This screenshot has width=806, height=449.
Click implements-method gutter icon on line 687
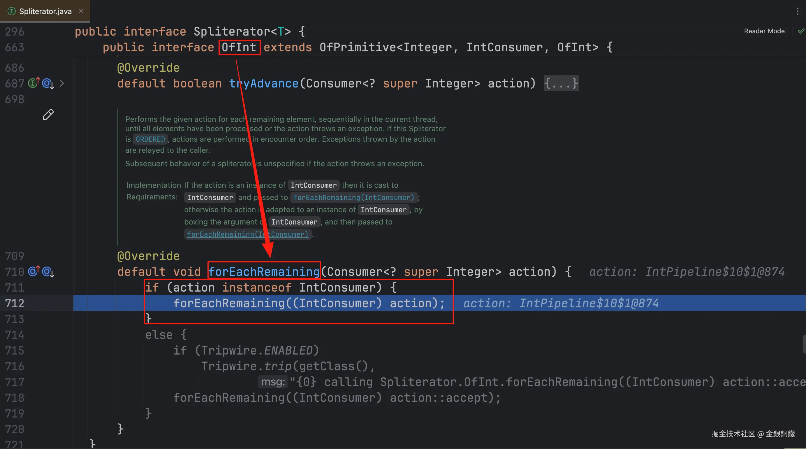click(34, 83)
